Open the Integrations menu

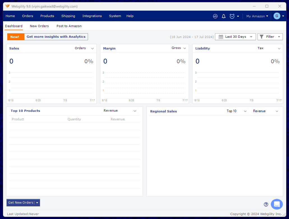[x=92, y=16]
